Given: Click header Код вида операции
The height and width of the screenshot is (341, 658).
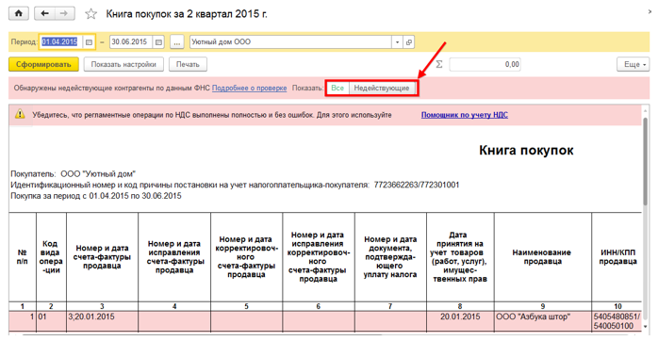Looking at the screenshot, I should (51, 257).
